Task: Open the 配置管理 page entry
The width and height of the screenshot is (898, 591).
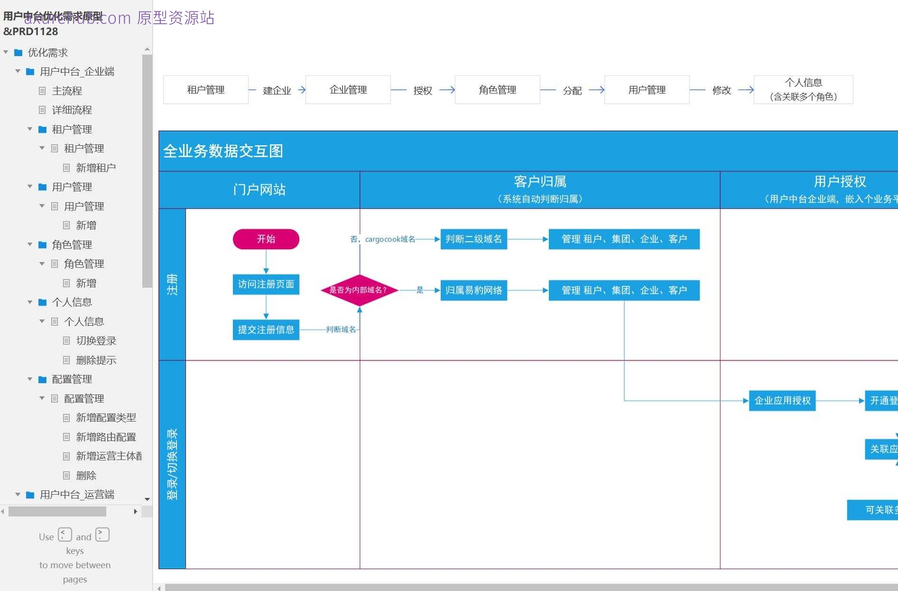Action: (x=84, y=398)
